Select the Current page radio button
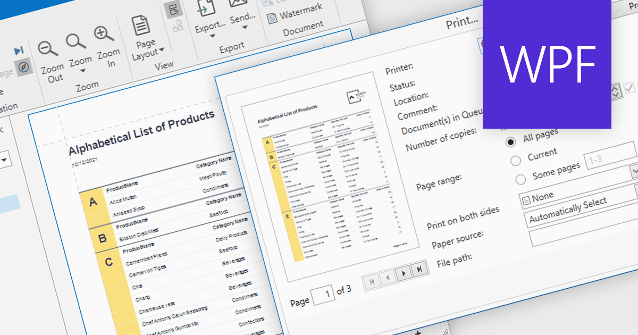This screenshot has width=638, height=335. [x=515, y=161]
